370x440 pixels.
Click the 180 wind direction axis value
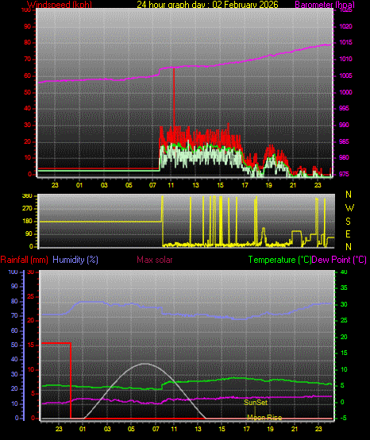coord(27,221)
